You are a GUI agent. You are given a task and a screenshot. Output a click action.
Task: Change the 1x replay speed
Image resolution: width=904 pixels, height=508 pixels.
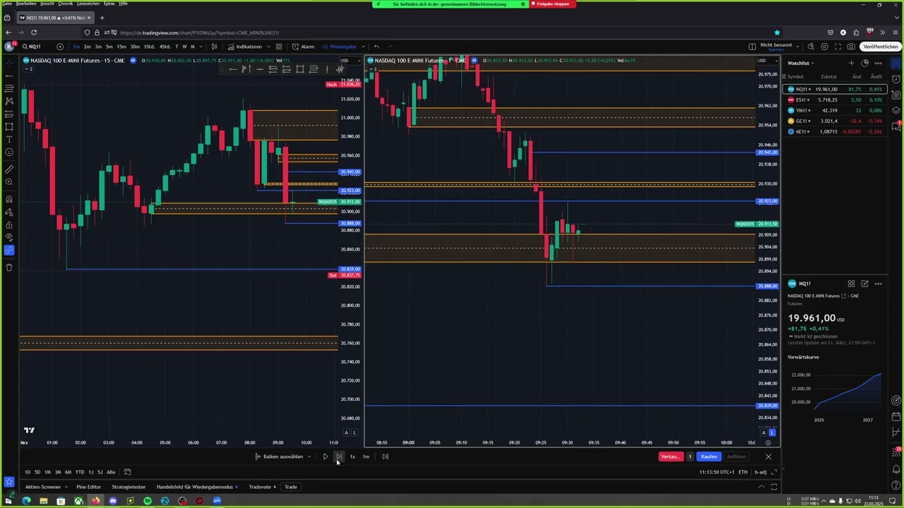point(352,456)
